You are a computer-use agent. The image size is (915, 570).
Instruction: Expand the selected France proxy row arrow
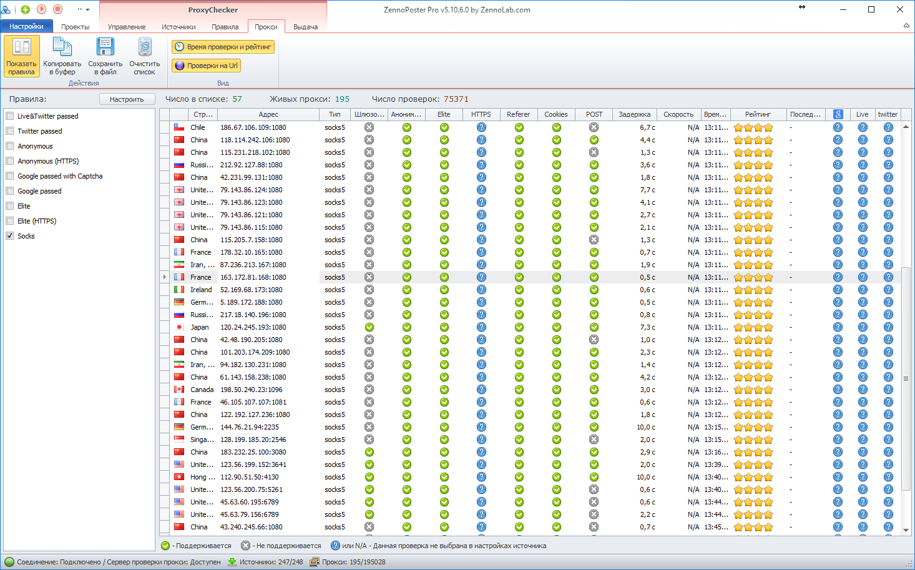[165, 277]
